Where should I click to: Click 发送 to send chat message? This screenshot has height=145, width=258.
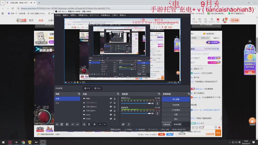218,133
